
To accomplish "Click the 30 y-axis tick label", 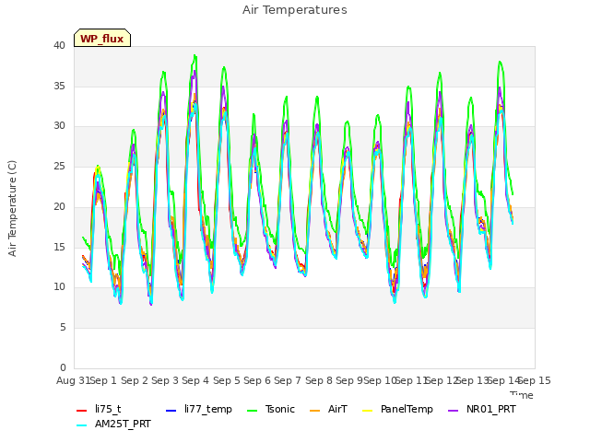I will pos(59,126).
